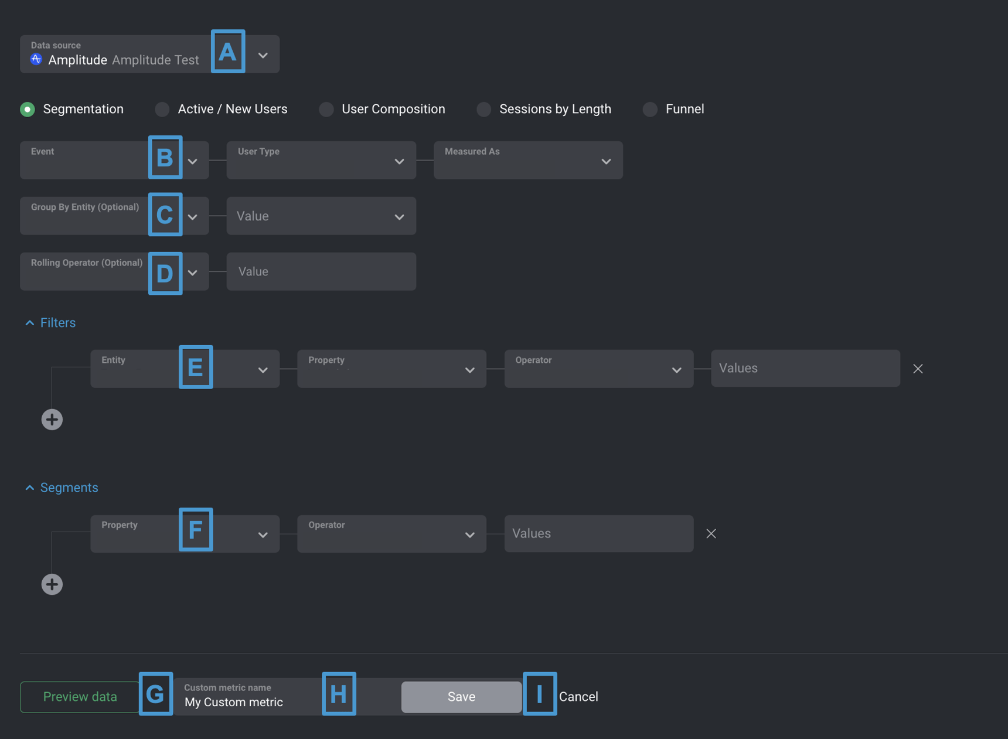Remove the segment row with the X icon
The image size is (1008, 739).
tap(711, 533)
